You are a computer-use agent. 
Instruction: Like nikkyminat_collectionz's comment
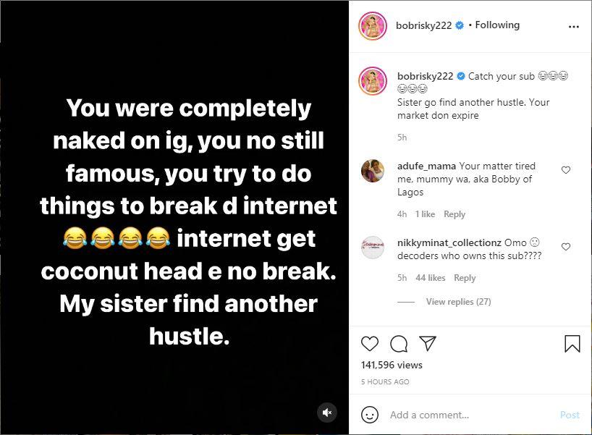(566, 247)
